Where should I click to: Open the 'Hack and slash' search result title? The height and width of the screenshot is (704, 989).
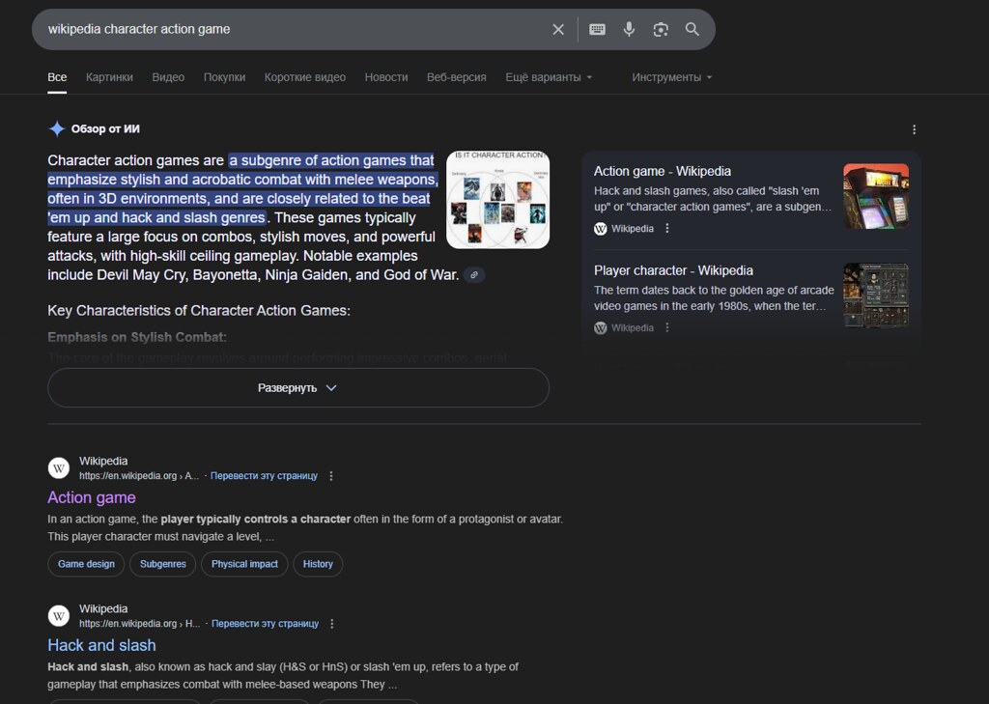coord(101,645)
